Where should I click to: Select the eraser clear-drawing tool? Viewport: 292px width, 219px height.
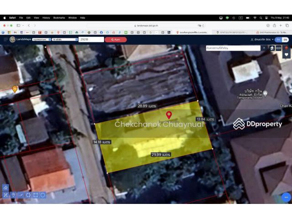[x=5, y=188]
